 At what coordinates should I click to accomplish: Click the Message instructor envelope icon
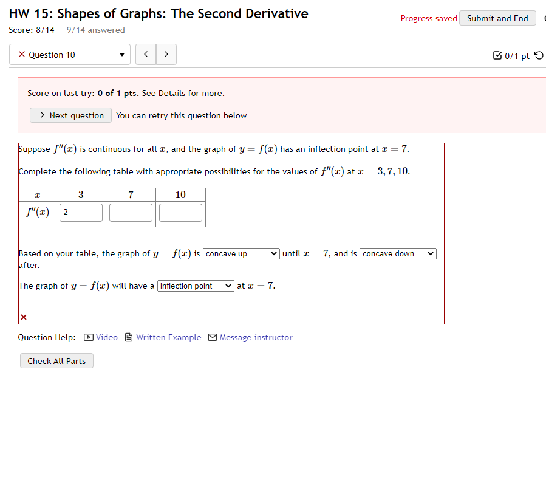point(214,337)
